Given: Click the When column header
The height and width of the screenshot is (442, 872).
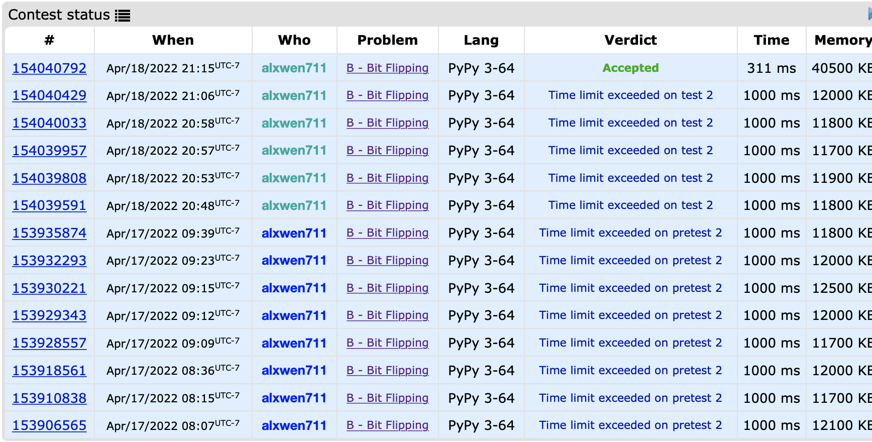Looking at the screenshot, I should click(x=173, y=40).
